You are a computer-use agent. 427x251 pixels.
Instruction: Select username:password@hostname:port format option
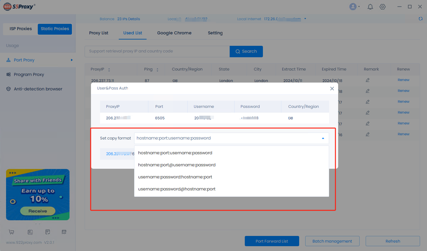tap(176, 189)
